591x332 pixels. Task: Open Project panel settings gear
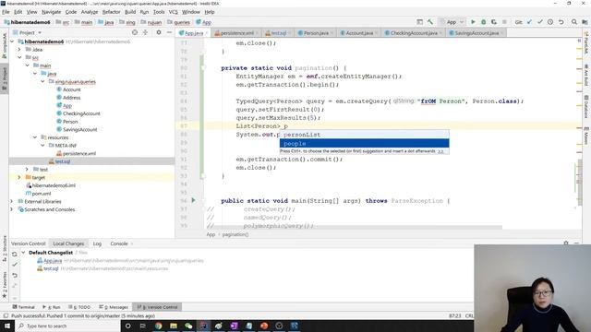pos(159,33)
